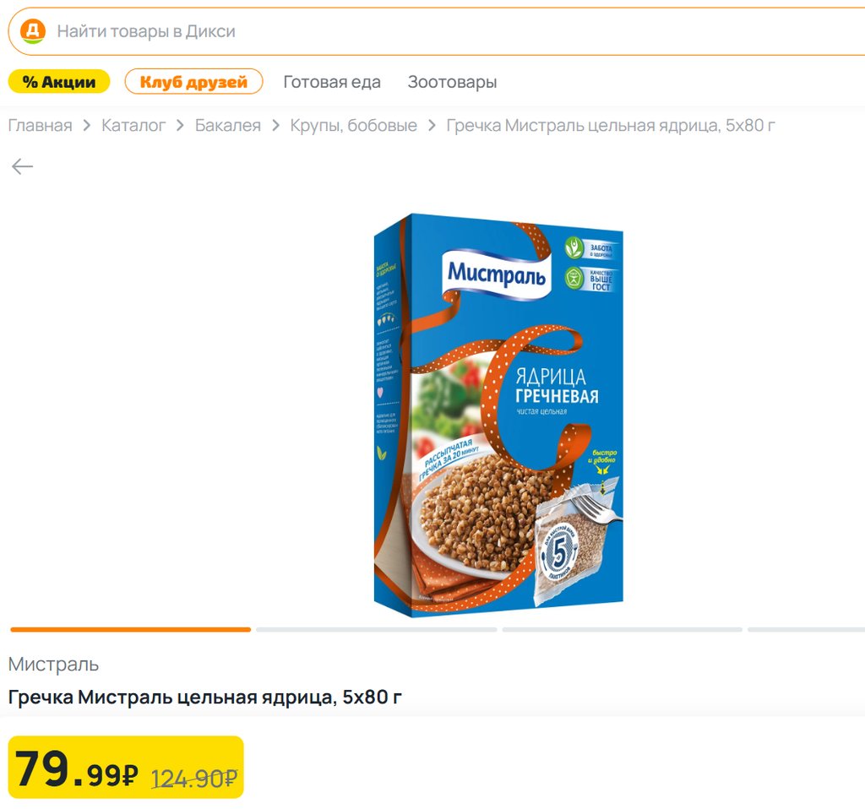The image size is (865, 809).
Task: Switch to the second gallery image indicator
Action: point(376,629)
